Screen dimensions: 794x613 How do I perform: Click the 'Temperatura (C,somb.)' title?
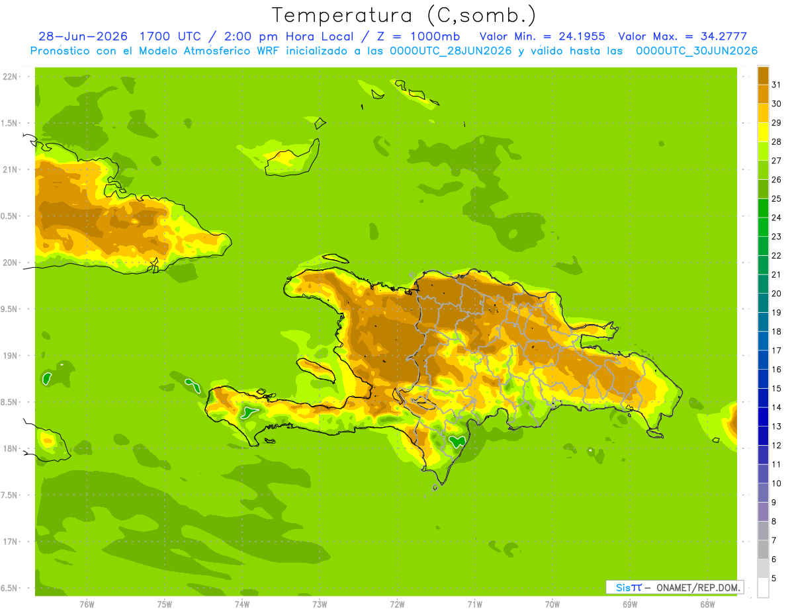click(x=404, y=15)
